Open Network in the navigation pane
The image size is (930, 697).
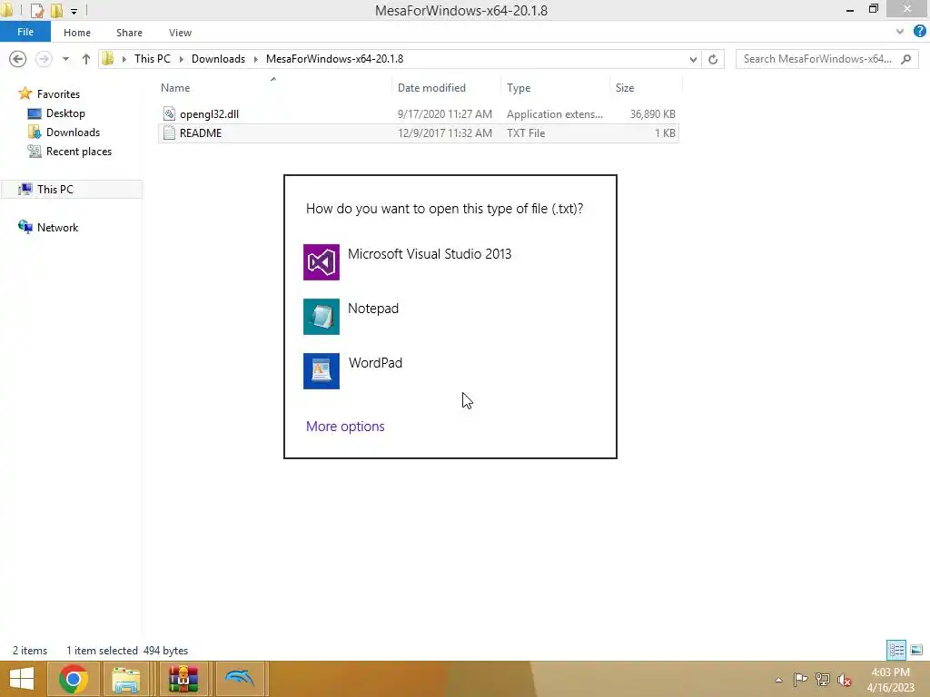(57, 227)
